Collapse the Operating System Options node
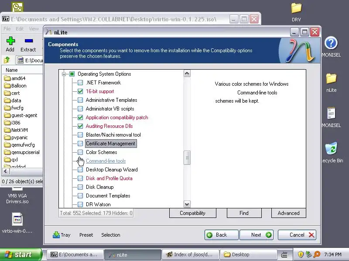 64,74
